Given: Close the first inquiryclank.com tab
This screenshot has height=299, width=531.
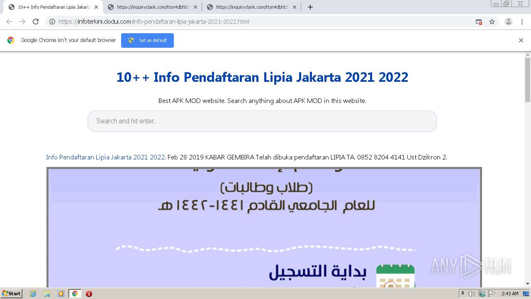Looking at the screenshot, I should click(195, 7).
